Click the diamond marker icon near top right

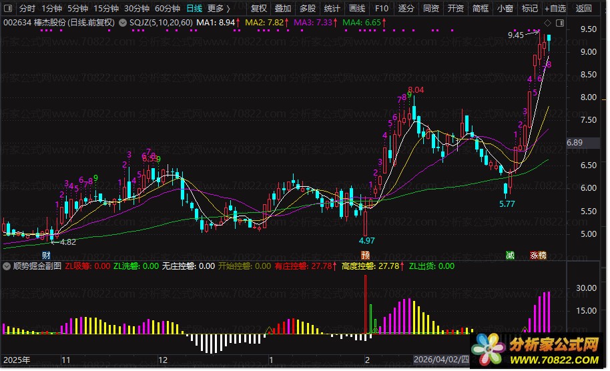547,23
